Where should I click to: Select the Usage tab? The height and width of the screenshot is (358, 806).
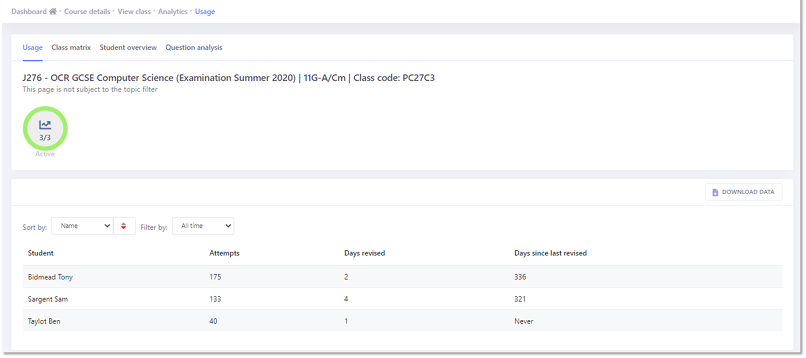[33, 47]
